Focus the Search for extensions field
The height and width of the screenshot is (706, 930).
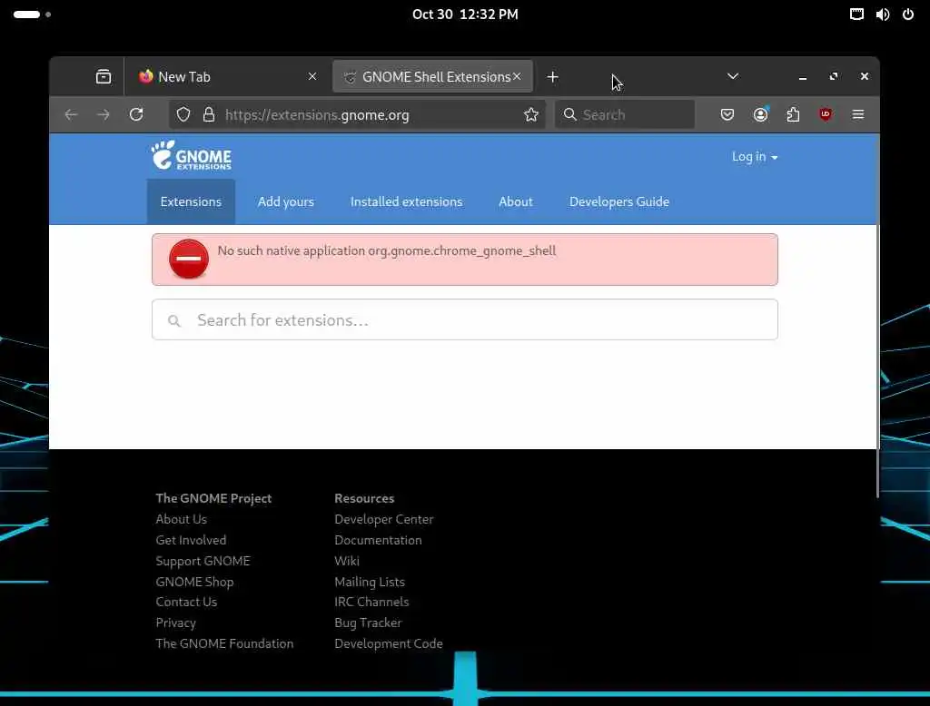click(465, 319)
